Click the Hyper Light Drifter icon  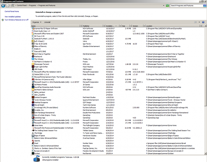coord(33,67)
